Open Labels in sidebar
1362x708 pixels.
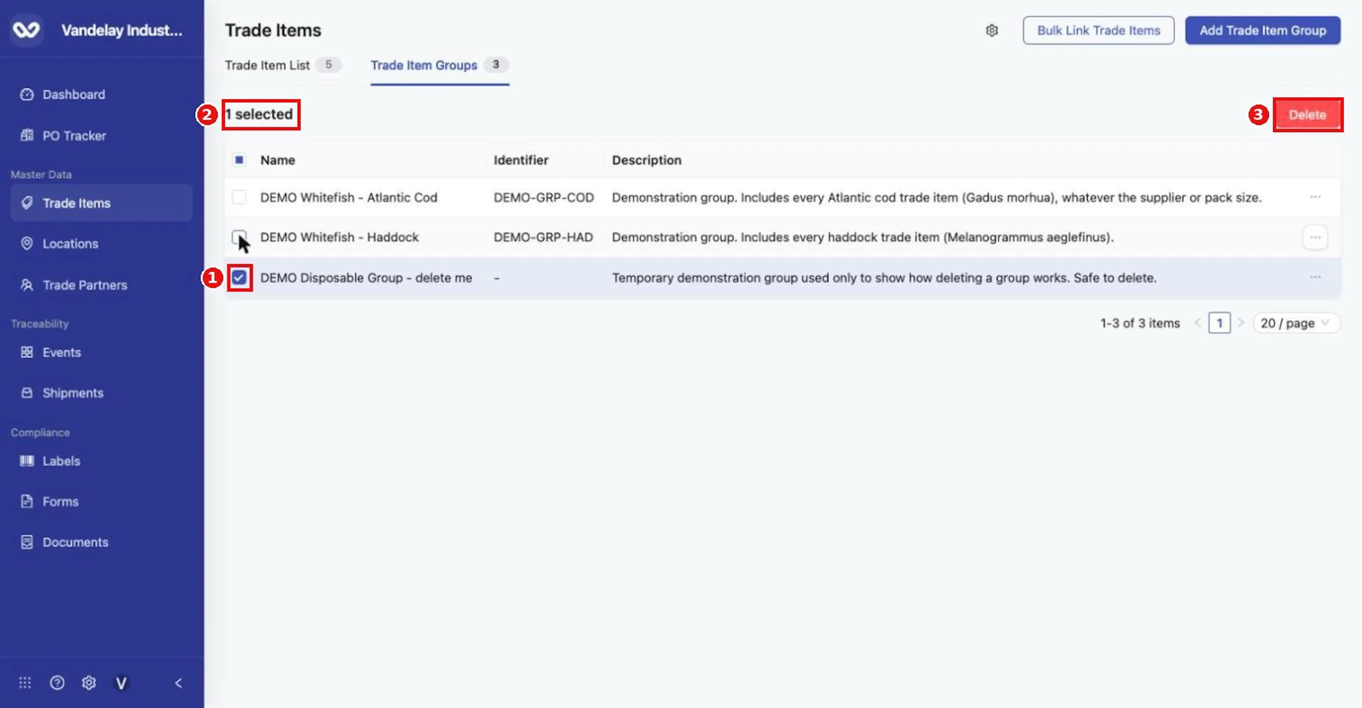coord(101,461)
